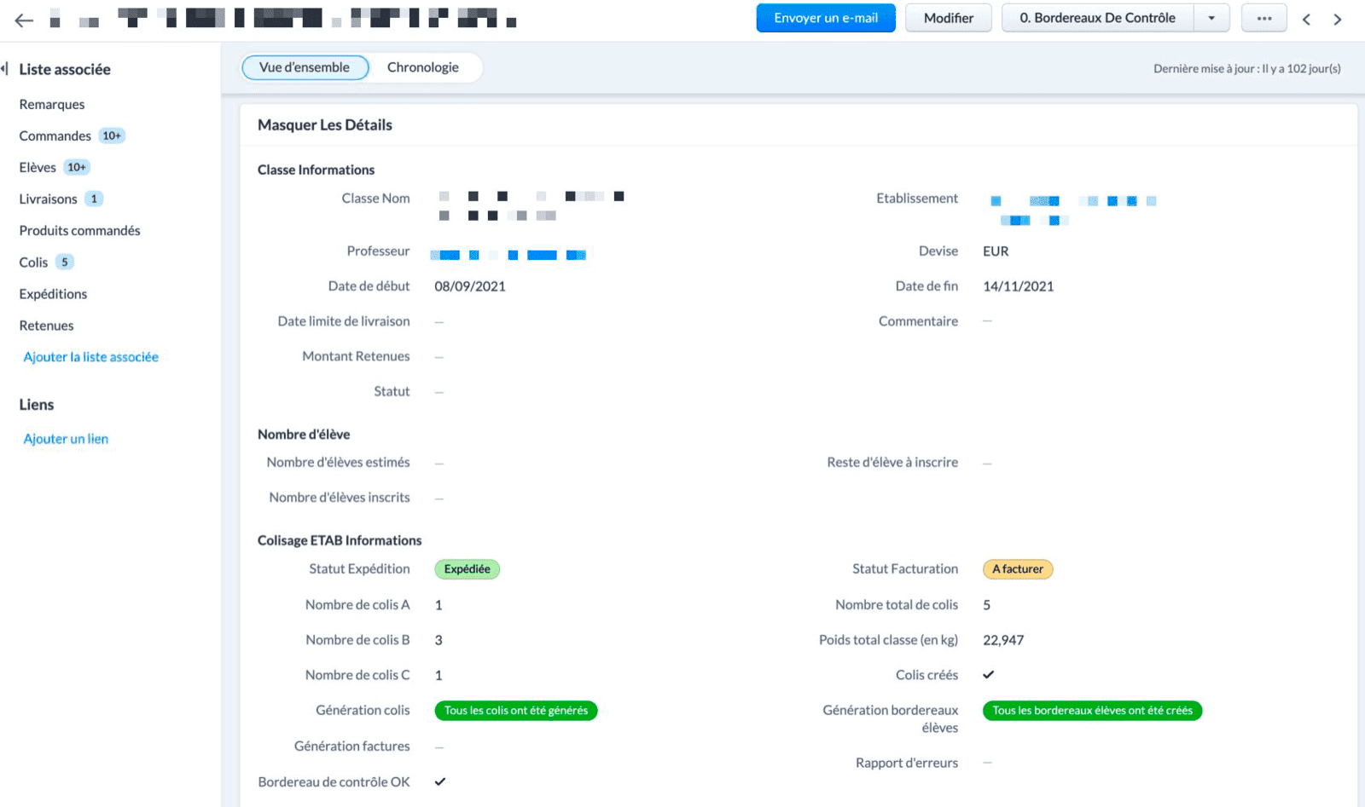Screen dimensions: 1365x807
Task: Expand the Bordereaux De Contrôle dropdown arrow
Action: click(1211, 18)
